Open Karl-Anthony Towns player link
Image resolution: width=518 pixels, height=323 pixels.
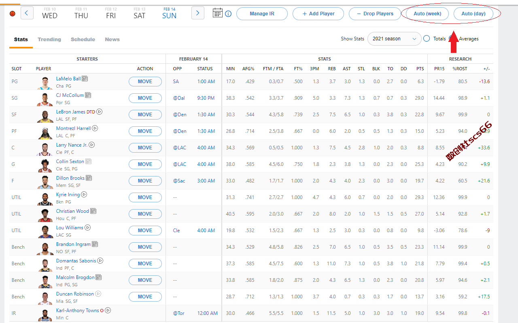(x=78, y=310)
